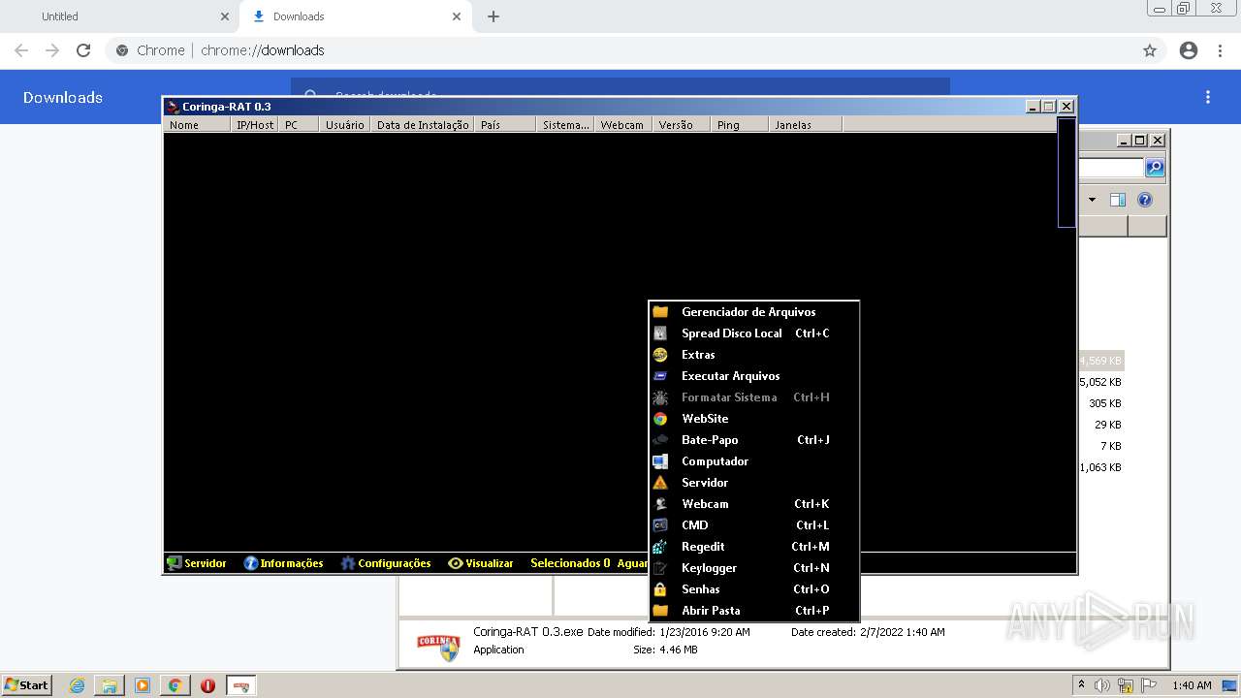Open the Extras menu entry
1241x698 pixels.
click(753, 355)
